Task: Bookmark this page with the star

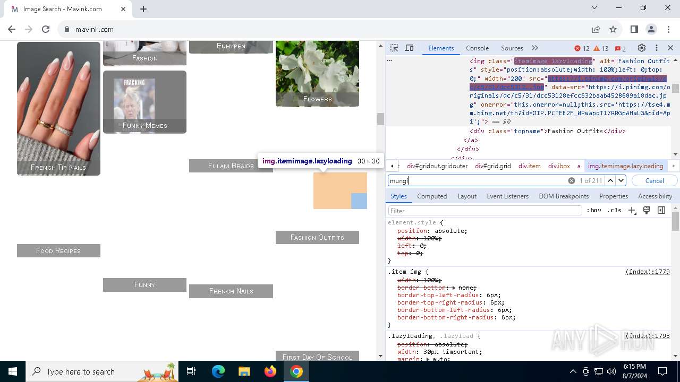Action: point(613,29)
